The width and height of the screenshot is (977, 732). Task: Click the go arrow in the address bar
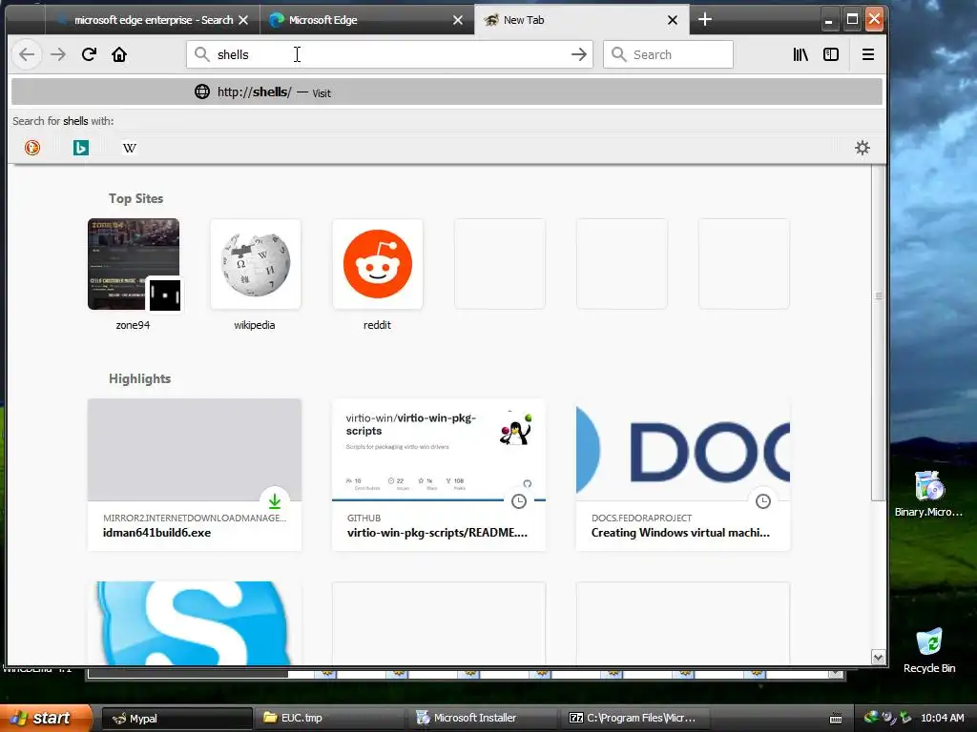coord(579,54)
